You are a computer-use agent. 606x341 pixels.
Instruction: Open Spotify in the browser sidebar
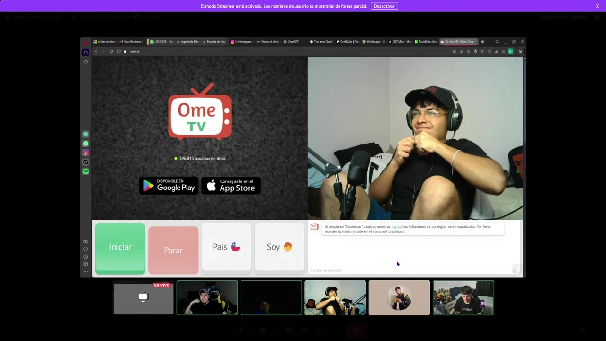[x=86, y=171]
